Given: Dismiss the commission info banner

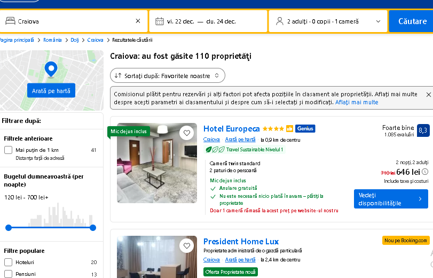Looking at the screenshot, I should point(429,95).
